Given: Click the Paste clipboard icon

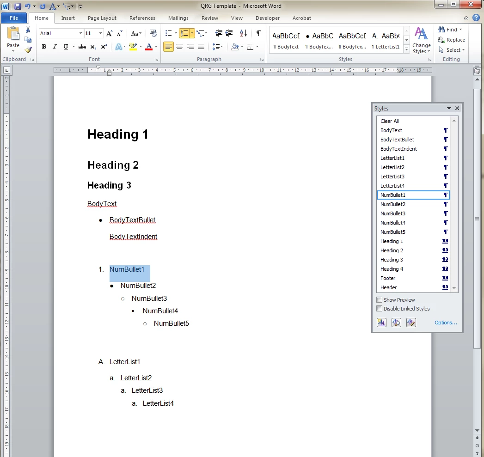Looking at the screenshot, I should pyautogui.click(x=13, y=33).
